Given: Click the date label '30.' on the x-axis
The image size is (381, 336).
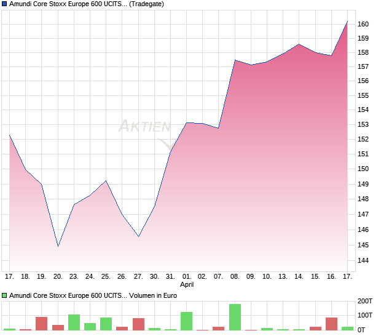Looking at the screenshot, I should tap(154, 277).
